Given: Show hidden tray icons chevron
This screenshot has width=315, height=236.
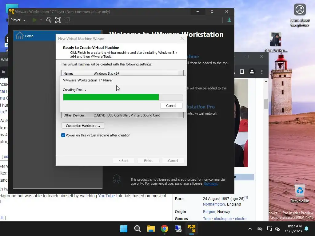Looking at the screenshot, I should (x=250, y=229).
